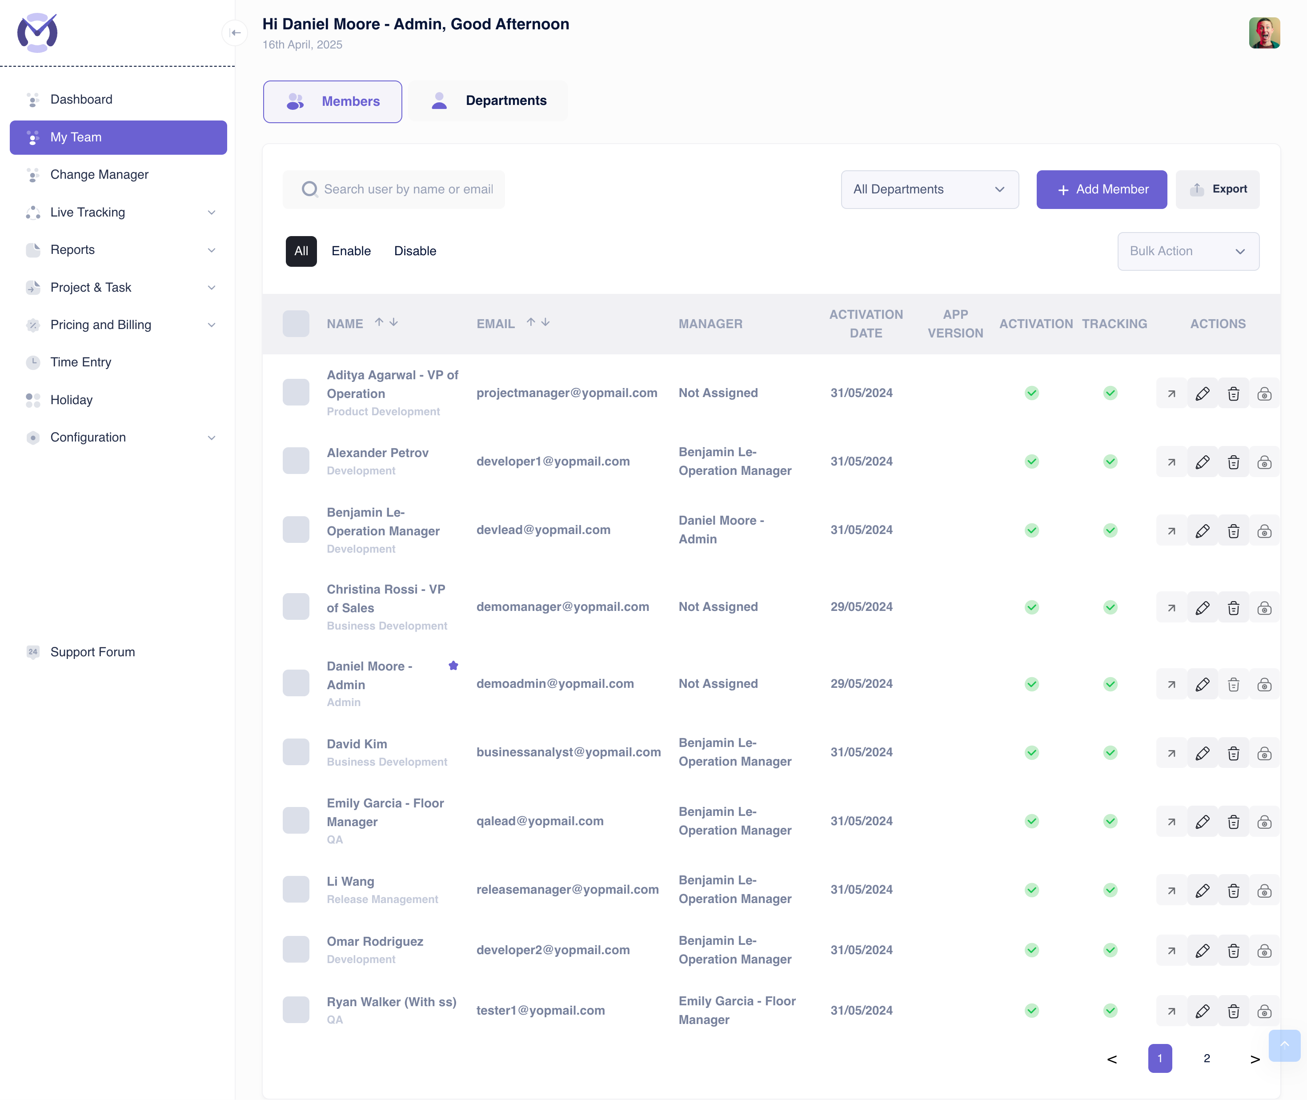Screen dimensions: 1307x1100
Task: Click the Add Member button
Action: [x=1101, y=189]
